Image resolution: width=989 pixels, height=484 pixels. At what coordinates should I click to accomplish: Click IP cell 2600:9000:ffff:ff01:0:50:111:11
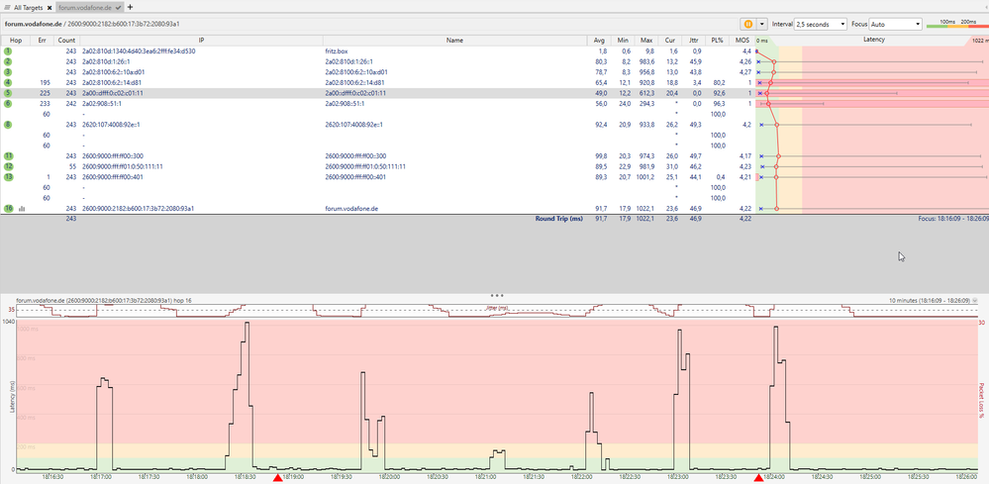tap(123, 166)
